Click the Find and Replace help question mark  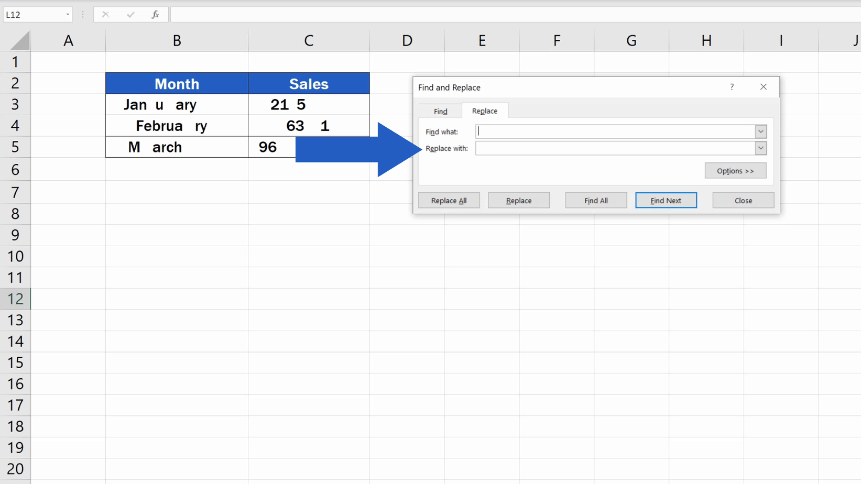(x=732, y=87)
